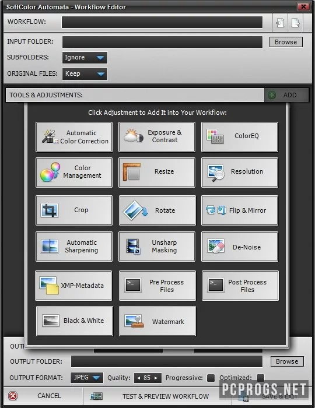Click the red Cancel button
The width and height of the screenshot is (315, 408).
43,396
